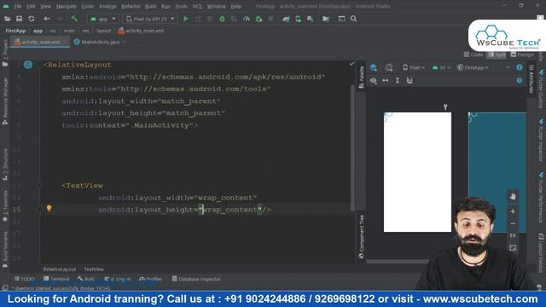Switch to the MainActivity.java tab
Image resolution: width=546 pixels, height=307 pixels.
click(101, 42)
